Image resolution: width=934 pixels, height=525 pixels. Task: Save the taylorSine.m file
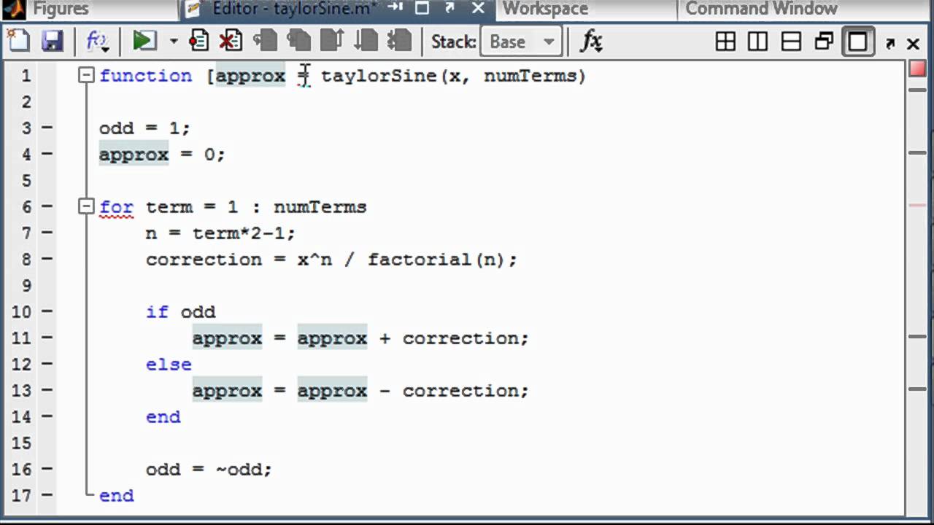point(53,41)
